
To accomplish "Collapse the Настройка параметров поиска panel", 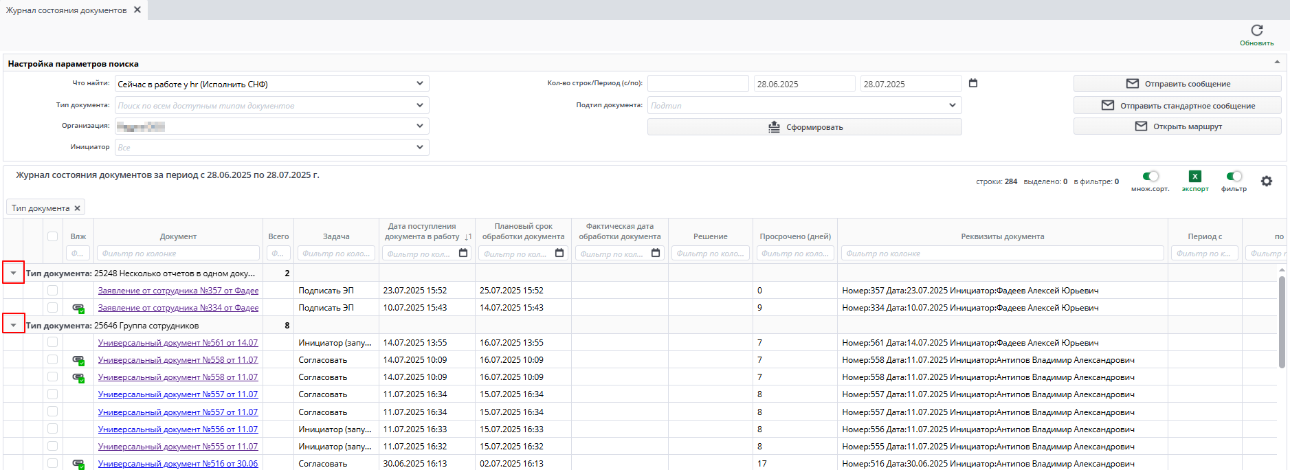I will tap(1277, 63).
